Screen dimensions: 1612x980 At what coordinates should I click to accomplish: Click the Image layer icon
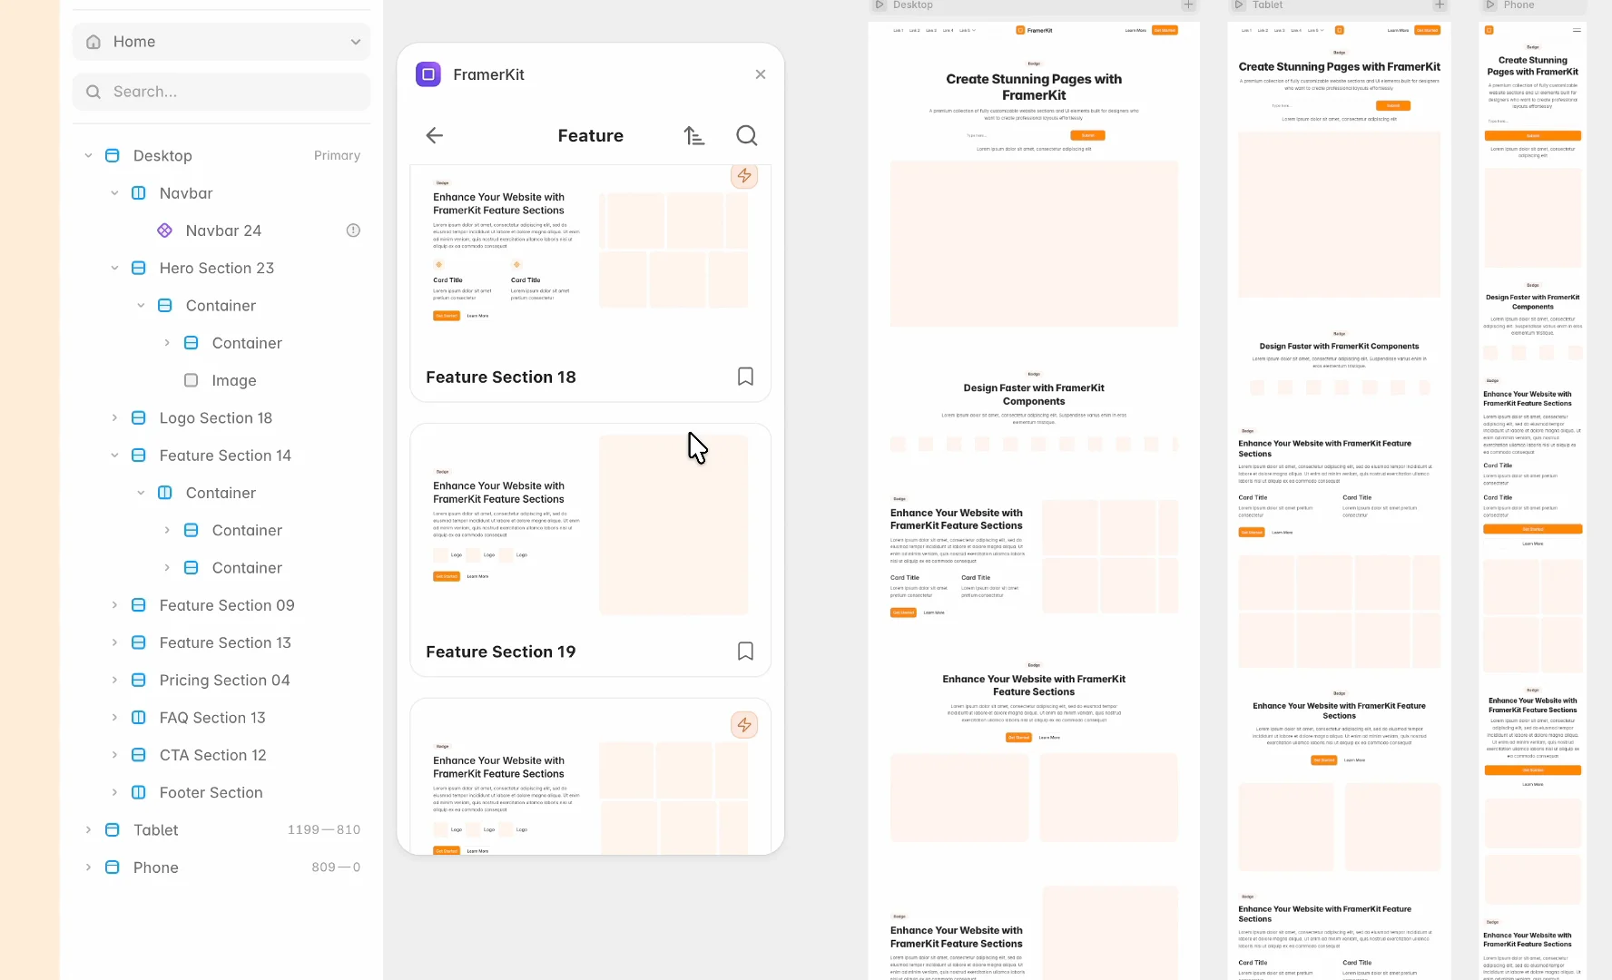coord(191,380)
